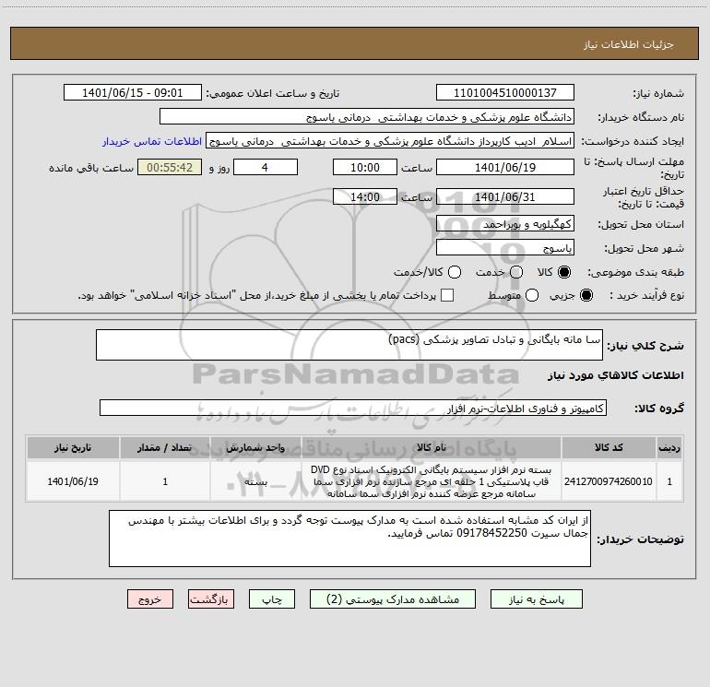710x687 pixels.
Task: Click the جزئیات اطلاعات نیاز page title
Action: tap(629, 44)
